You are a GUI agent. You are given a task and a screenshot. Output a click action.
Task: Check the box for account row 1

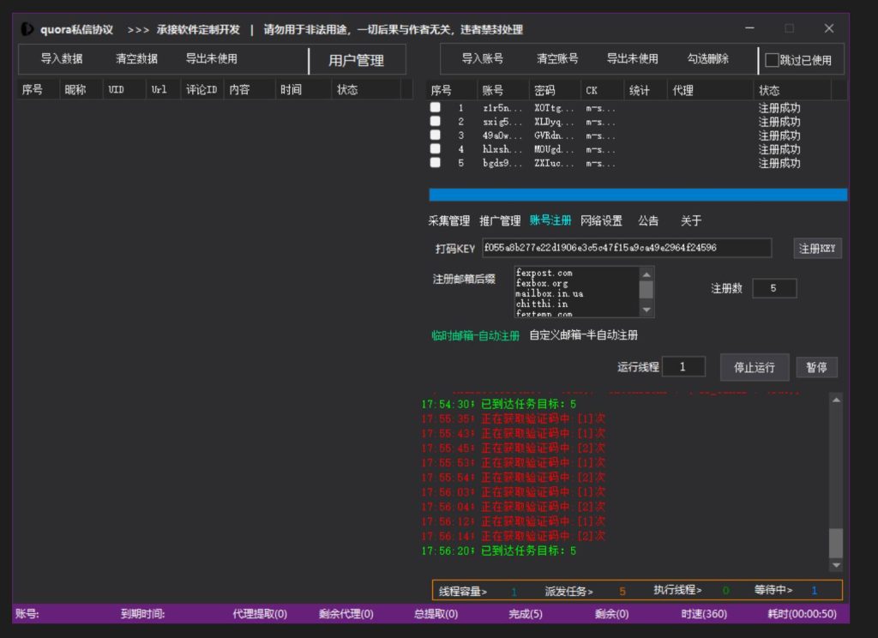(436, 108)
